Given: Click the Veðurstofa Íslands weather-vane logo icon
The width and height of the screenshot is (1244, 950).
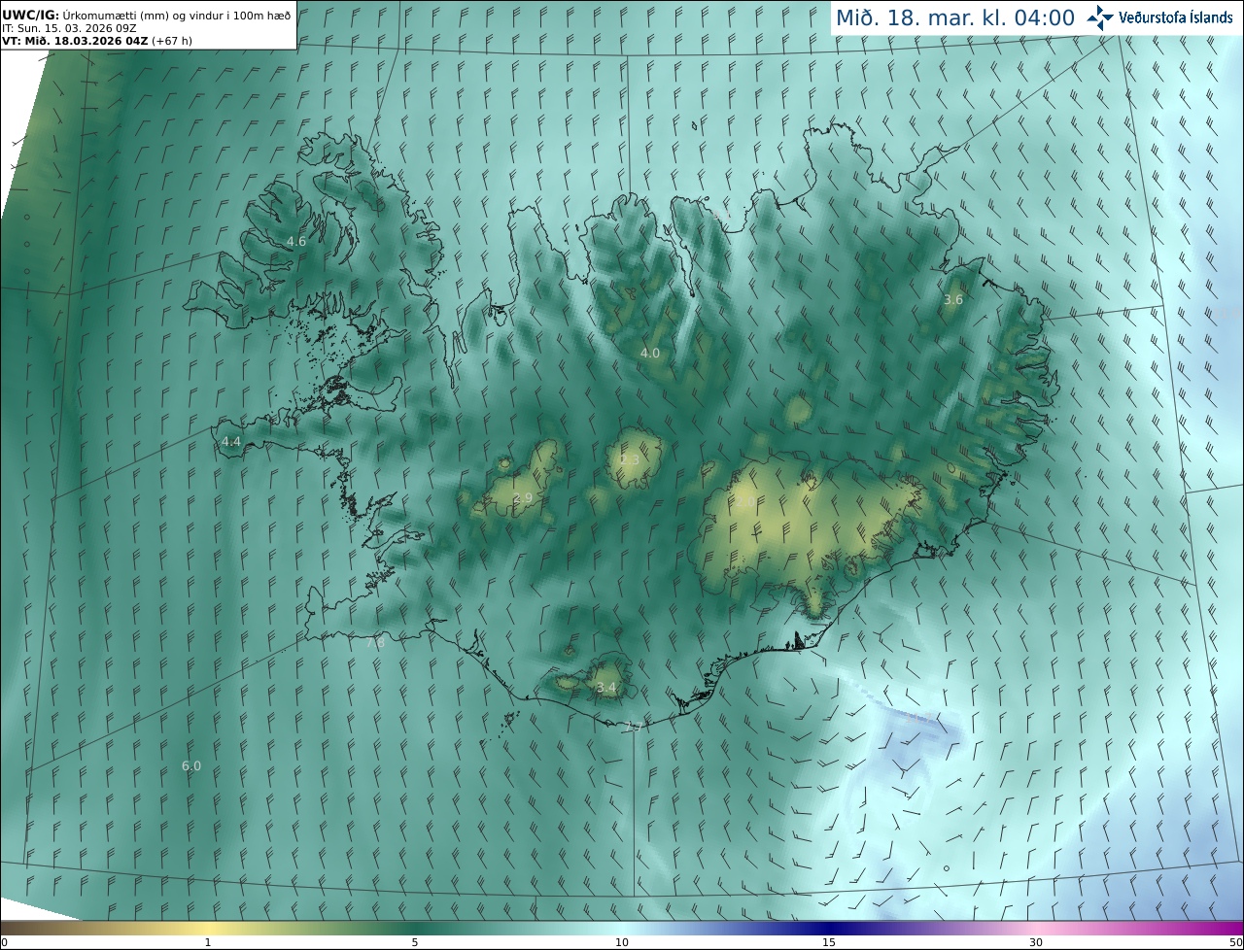Looking at the screenshot, I should point(1100,17).
